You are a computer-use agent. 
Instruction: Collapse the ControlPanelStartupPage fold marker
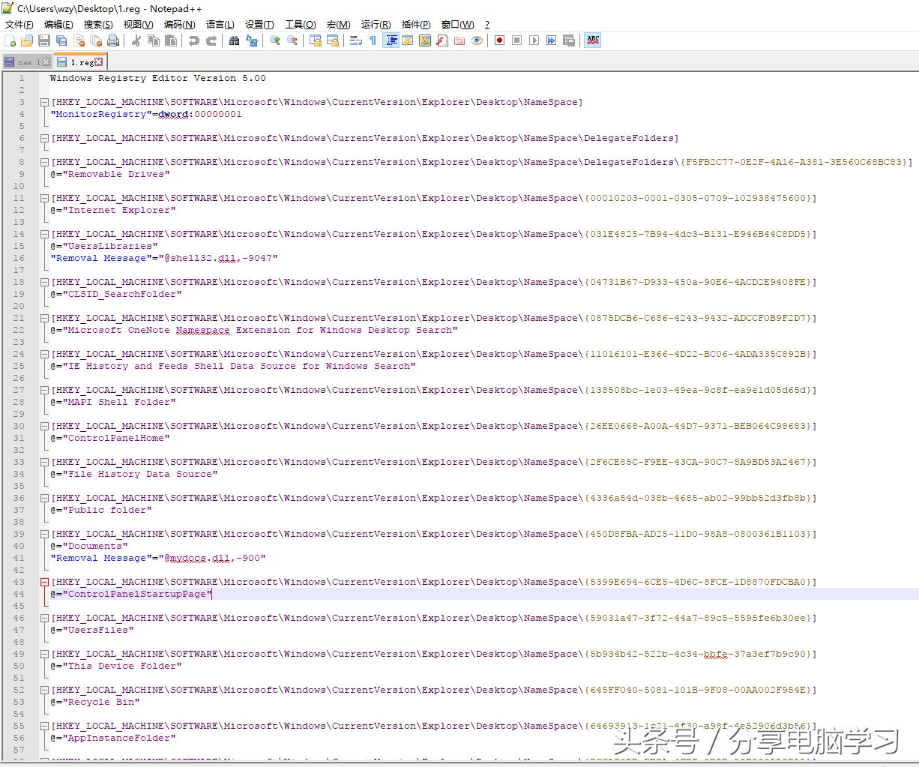[x=43, y=582]
